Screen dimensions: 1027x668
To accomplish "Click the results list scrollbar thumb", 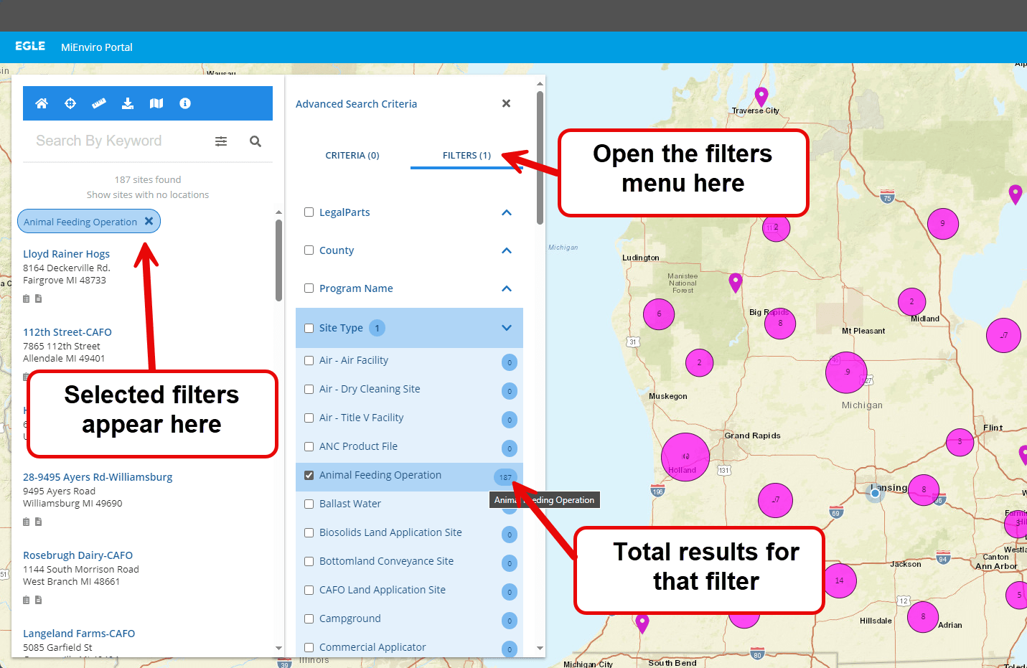I will click(279, 260).
